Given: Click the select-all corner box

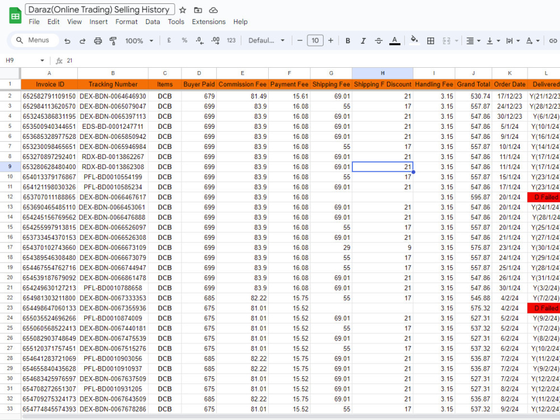Looking at the screenshot, I should pos(10,73).
